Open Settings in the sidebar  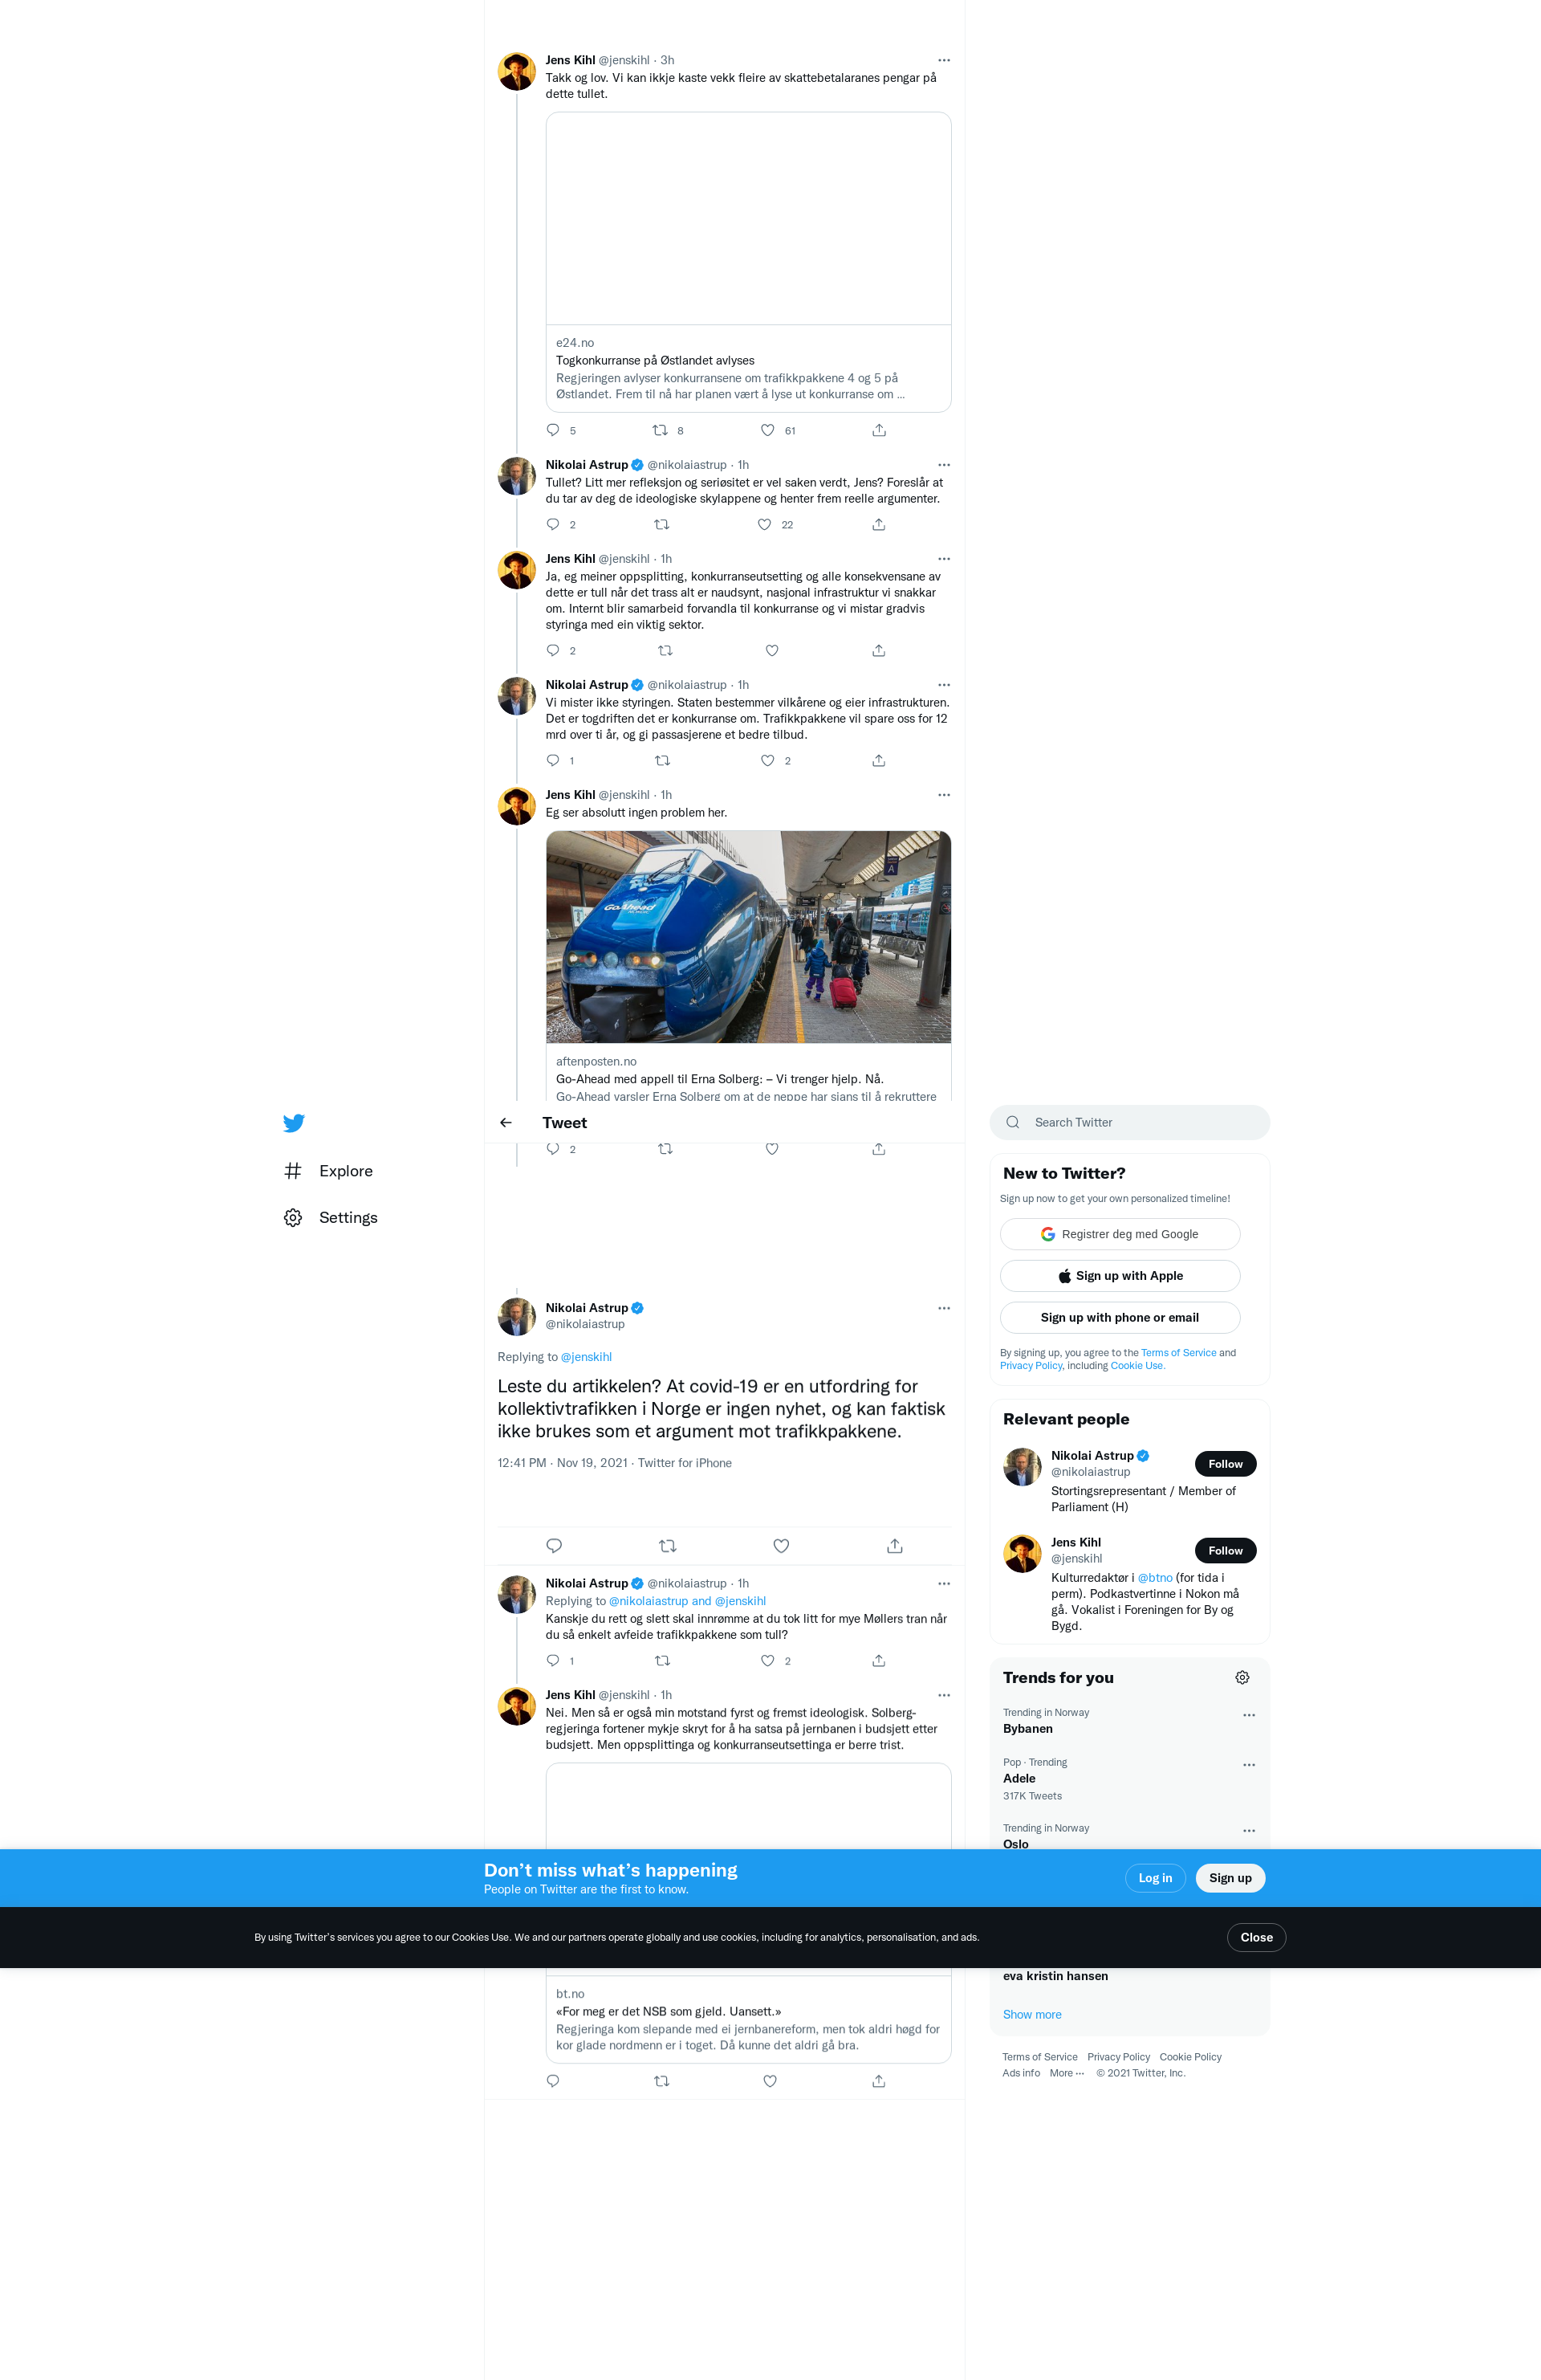347,1218
